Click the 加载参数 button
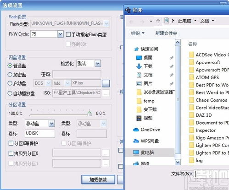Image resolution: width=229 pixels, height=190 pixels. (x=98, y=179)
